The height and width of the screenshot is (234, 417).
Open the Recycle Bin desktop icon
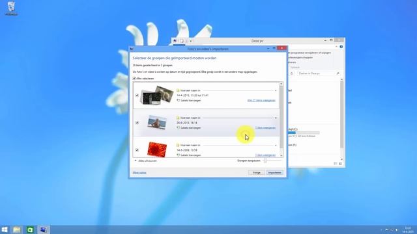11,8
